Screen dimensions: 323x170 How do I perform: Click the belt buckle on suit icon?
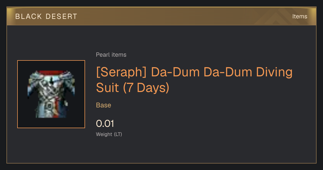49,106
